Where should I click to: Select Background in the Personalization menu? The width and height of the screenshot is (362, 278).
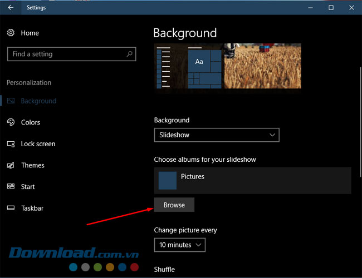coord(38,101)
